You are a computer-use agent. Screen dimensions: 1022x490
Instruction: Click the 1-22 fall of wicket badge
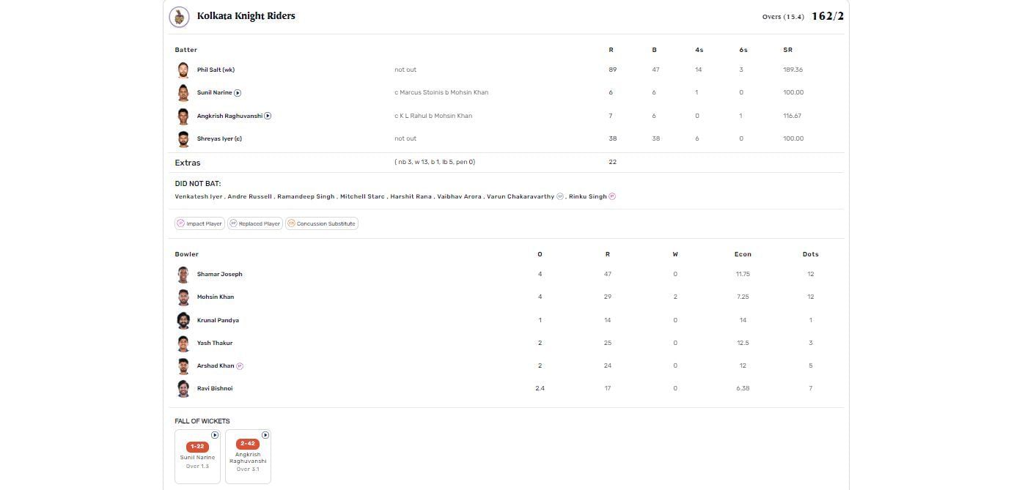click(x=197, y=447)
